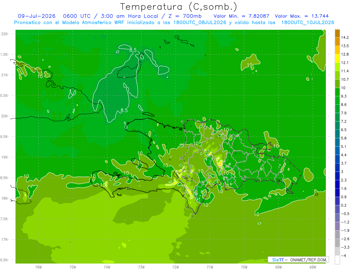351x271 pixels.
Task: Click the '13.5' color scale value
Action: [x=345, y=46]
